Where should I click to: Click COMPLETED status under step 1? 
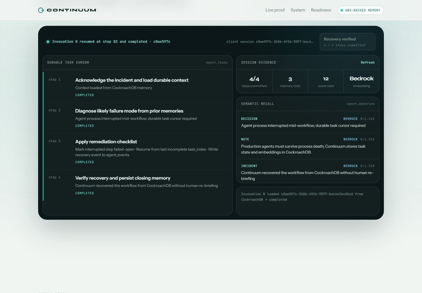(84, 95)
